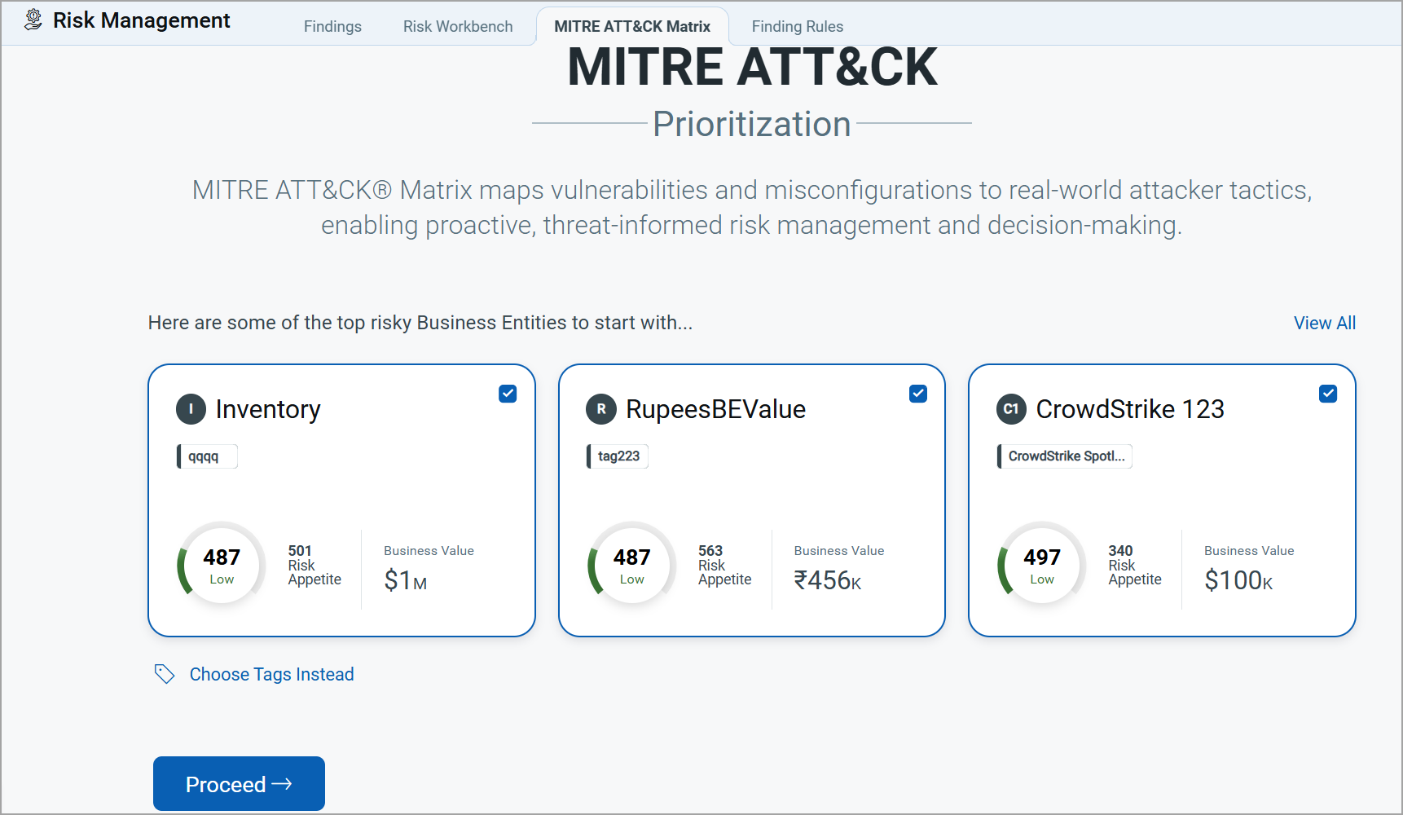Click the View All link
This screenshot has width=1403, height=815.
pyautogui.click(x=1324, y=323)
